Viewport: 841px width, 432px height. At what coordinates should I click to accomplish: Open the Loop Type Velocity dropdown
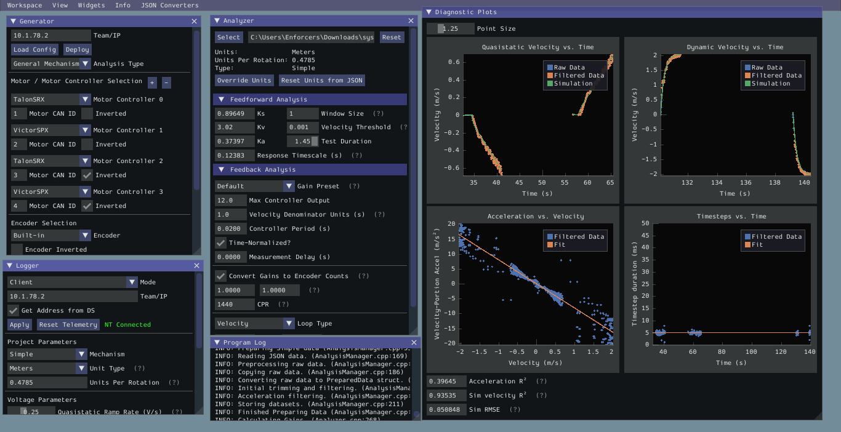click(255, 323)
